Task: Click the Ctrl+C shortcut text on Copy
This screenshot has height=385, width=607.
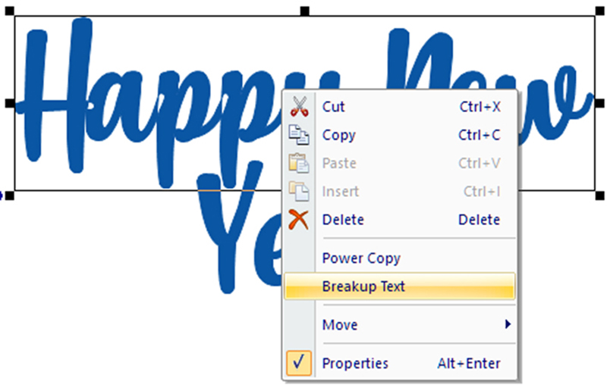Action: [x=479, y=135]
